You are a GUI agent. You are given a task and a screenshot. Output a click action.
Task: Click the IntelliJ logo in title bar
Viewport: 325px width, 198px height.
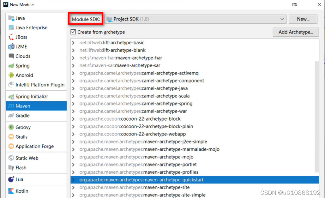[x=6, y=4]
